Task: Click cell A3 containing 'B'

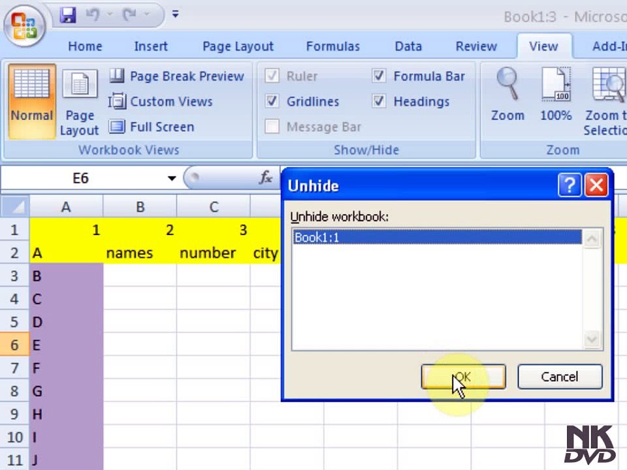Action: click(66, 275)
